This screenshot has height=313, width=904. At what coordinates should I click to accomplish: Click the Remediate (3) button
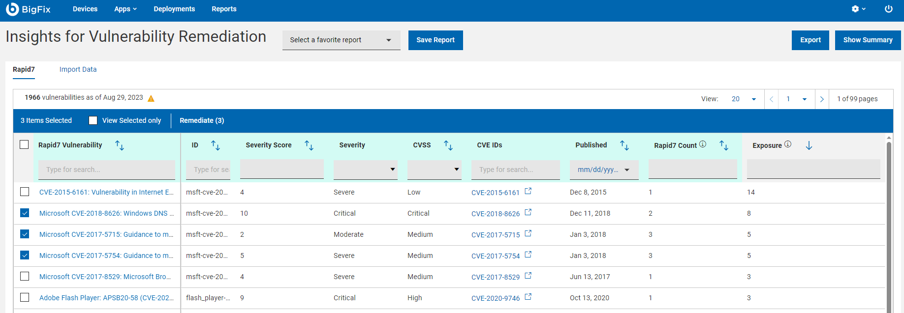tap(202, 120)
